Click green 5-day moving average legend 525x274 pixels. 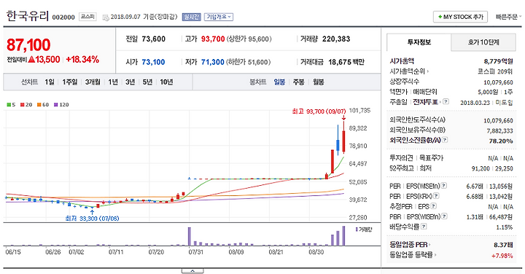(11, 105)
